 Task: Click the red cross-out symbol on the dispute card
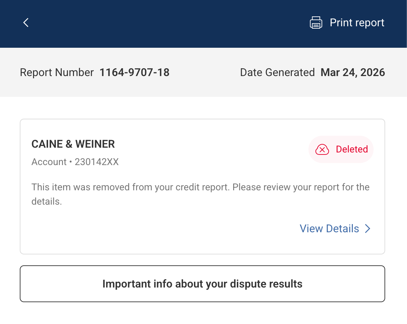point(322,149)
